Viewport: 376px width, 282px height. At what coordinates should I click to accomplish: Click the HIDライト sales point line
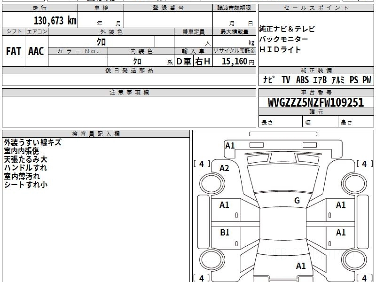click(x=280, y=49)
